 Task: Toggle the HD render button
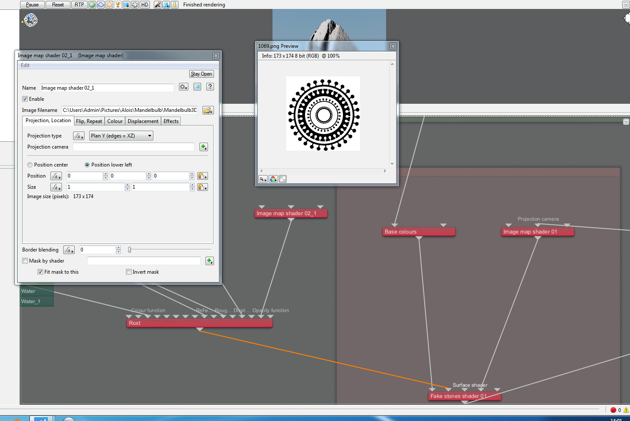(145, 5)
